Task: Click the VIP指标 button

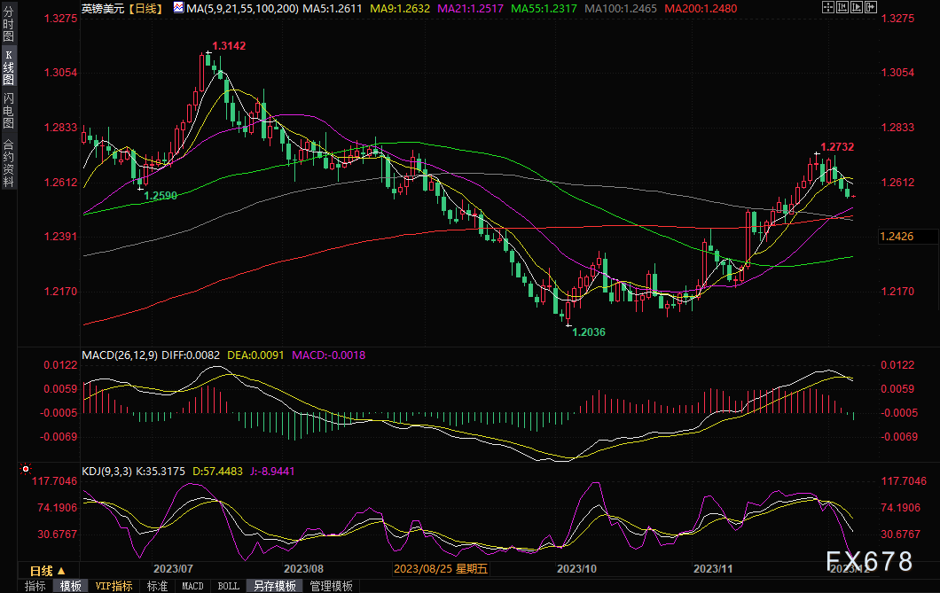Action: tap(114, 586)
